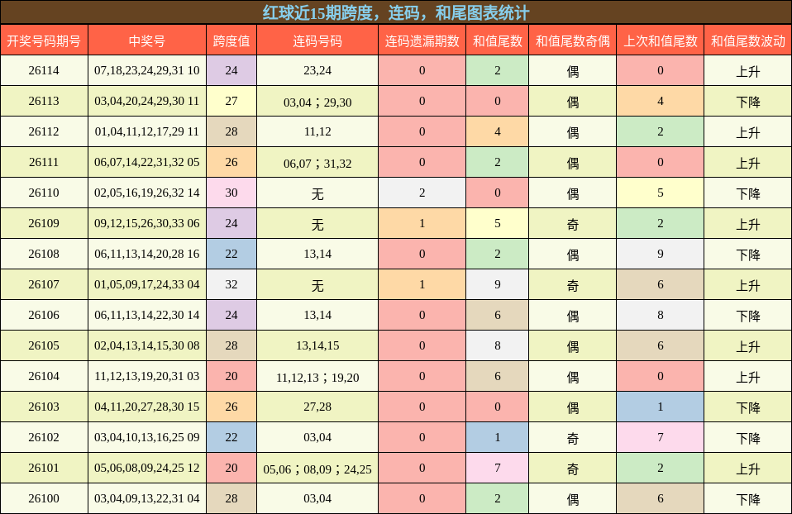Click issue number 26114
The image size is (792, 514).
pyautogui.click(x=44, y=70)
